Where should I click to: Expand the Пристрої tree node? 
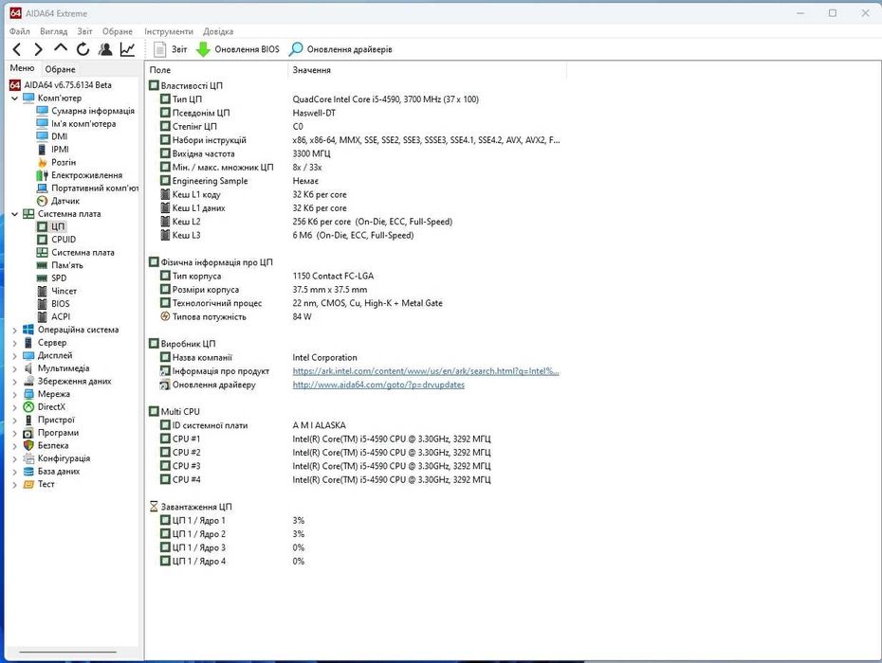click(x=14, y=421)
